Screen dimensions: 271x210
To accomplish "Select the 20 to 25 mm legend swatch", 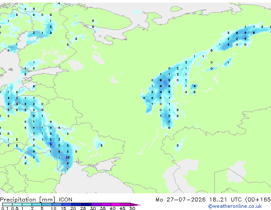I will click(x=76, y=204).
